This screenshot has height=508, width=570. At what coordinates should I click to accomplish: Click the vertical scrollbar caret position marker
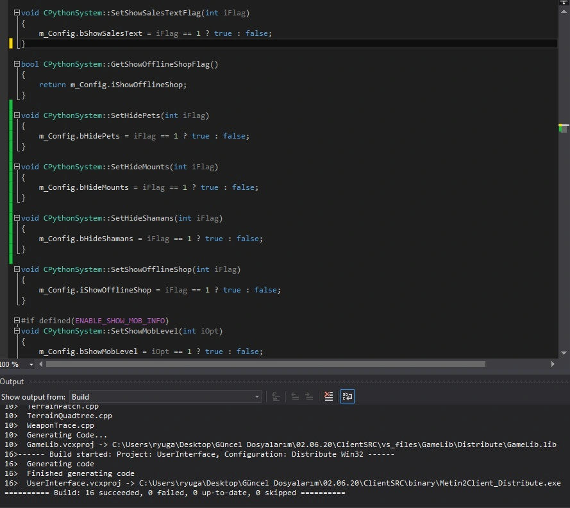[x=564, y=126]
